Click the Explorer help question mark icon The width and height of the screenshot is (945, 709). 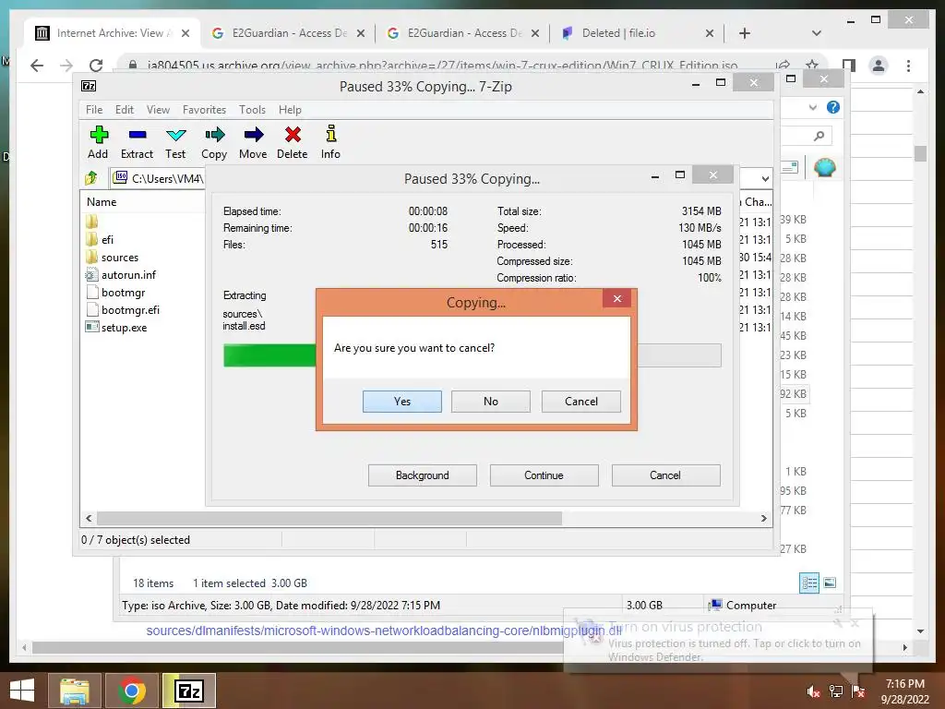coord(833,107)
